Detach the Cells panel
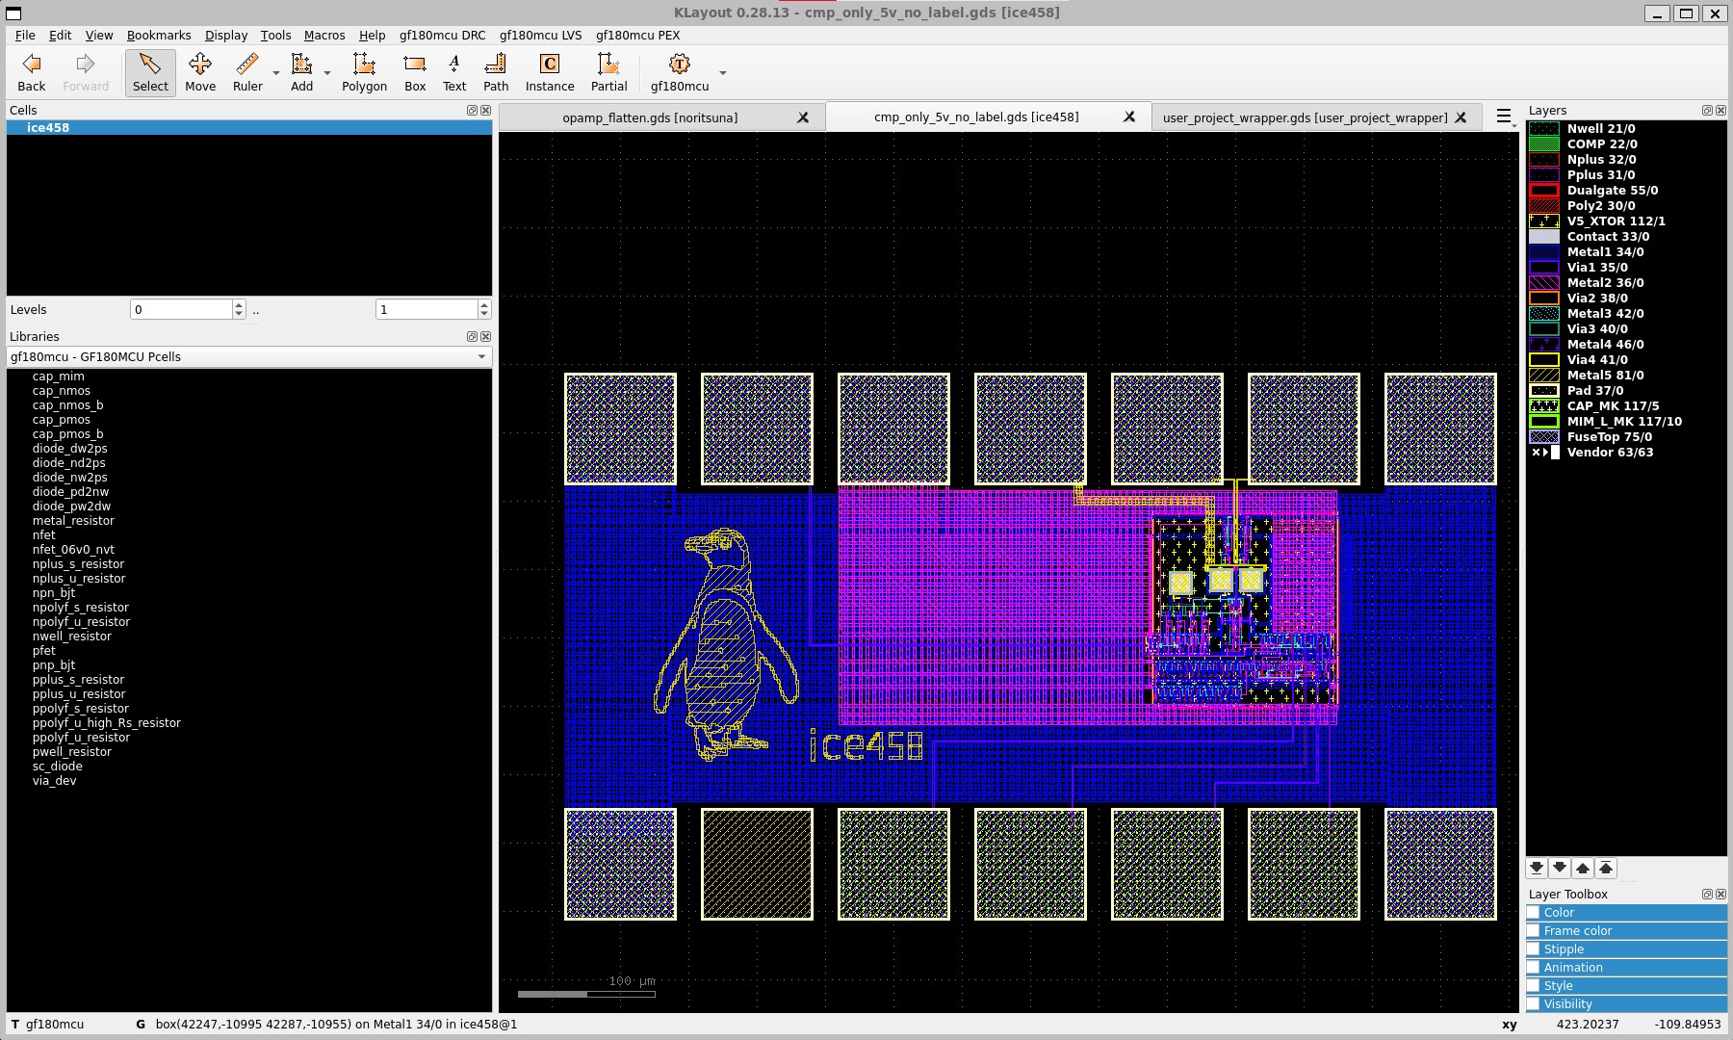Screen dimensions: 1733x1040 (x=472, y=110)
